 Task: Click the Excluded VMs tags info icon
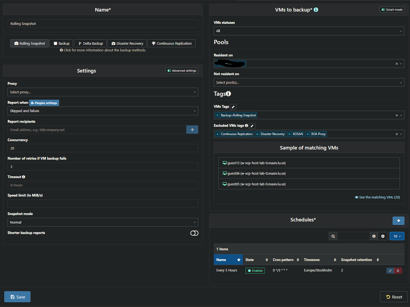coord(246,125)
